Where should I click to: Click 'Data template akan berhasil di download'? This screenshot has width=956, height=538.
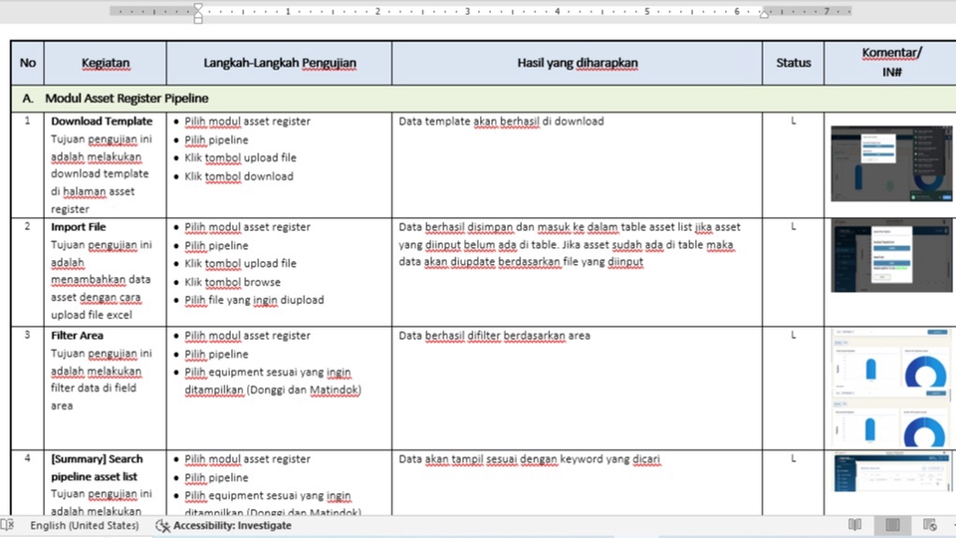pyautogui.click(x=501, y=122)
